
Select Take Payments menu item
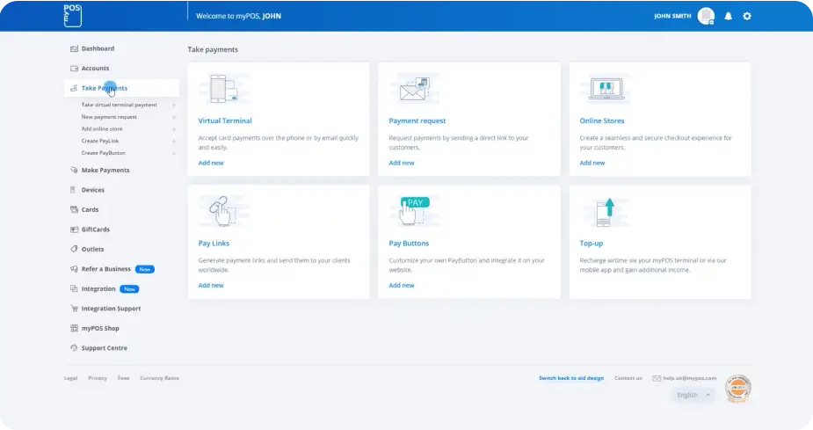121,88
